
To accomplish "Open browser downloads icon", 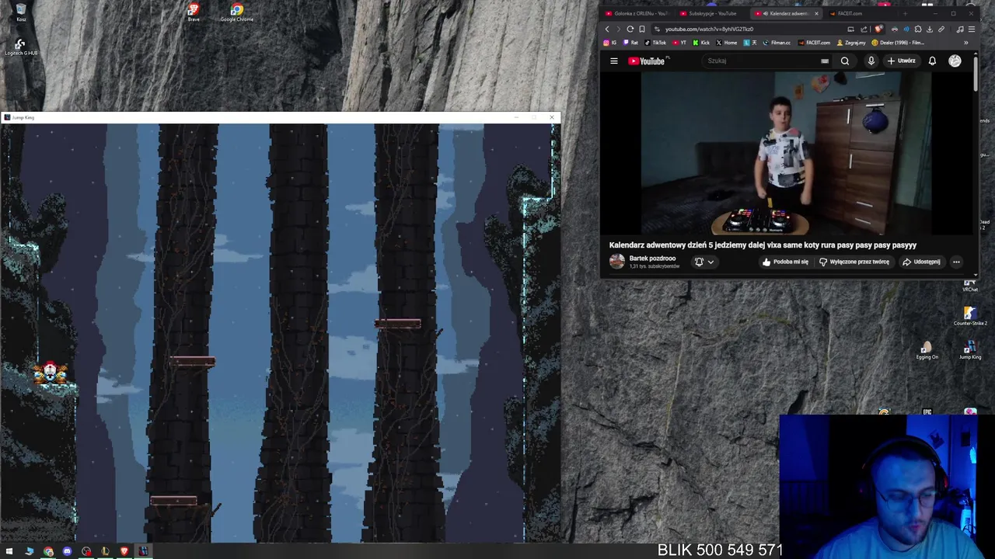I will 930,30.
